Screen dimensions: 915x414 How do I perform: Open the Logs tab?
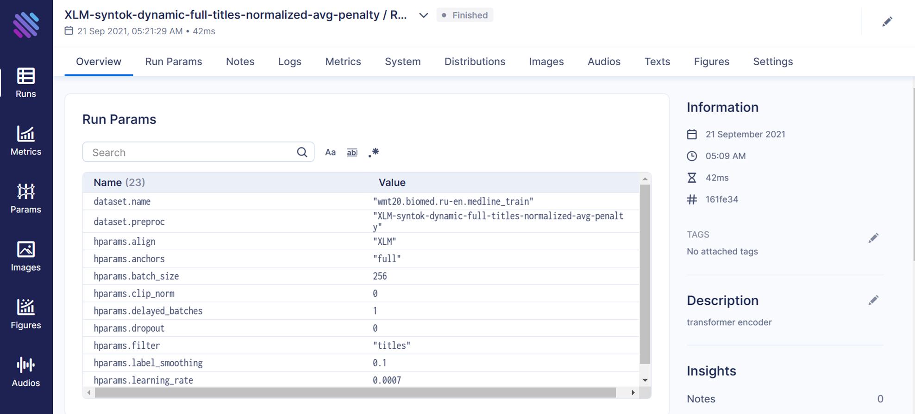[290, 62]
